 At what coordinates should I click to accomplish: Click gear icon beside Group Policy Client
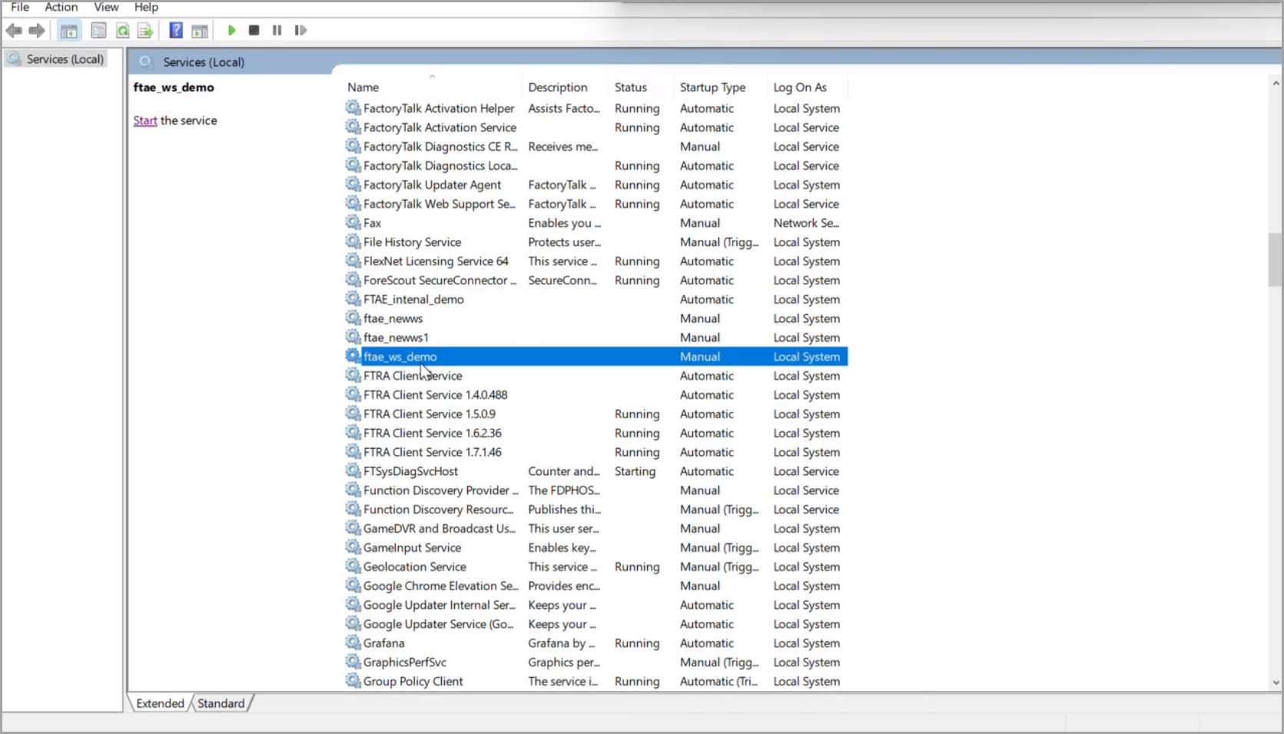pos(353,681)
